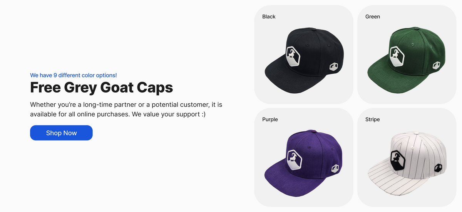Click the "Stripe" color label
This screenshot has width=462, height=212.
[373, 119]
